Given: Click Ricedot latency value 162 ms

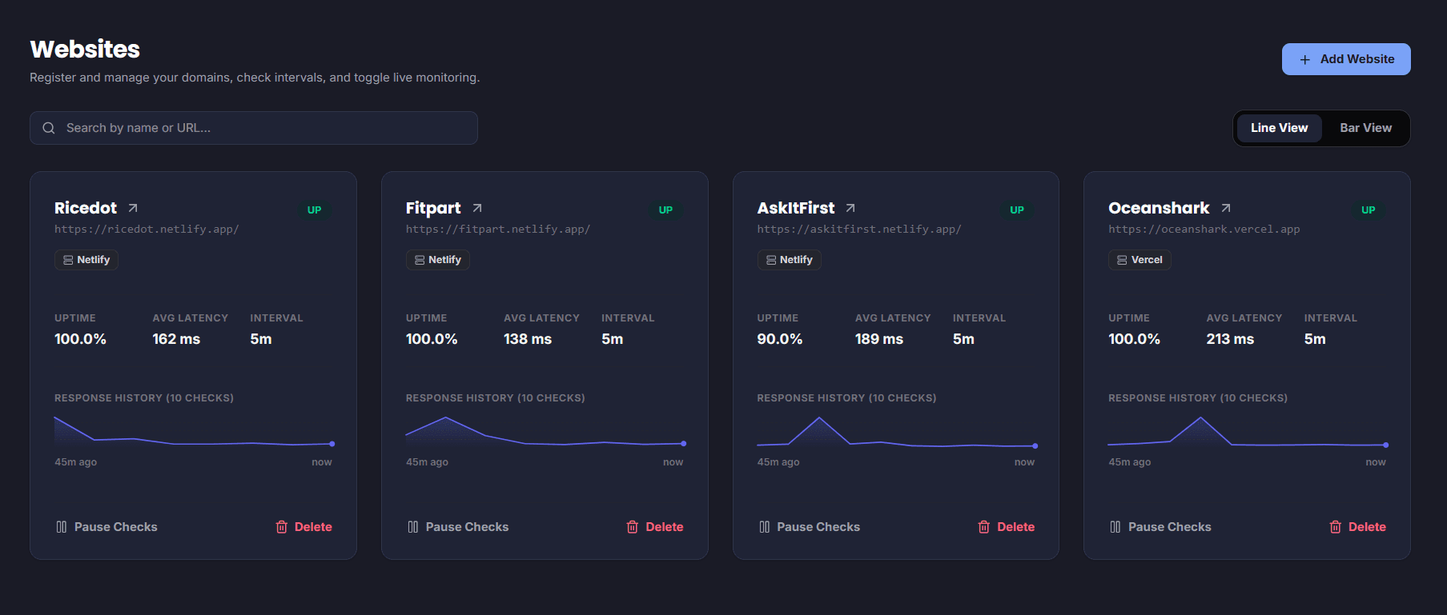Looking at the screenshot, I should point(176,339).
